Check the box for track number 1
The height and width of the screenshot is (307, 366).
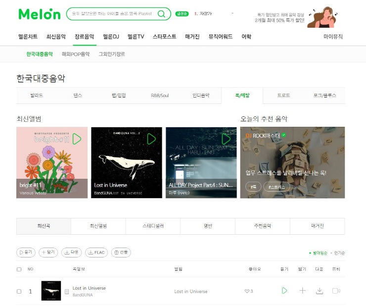19,291
